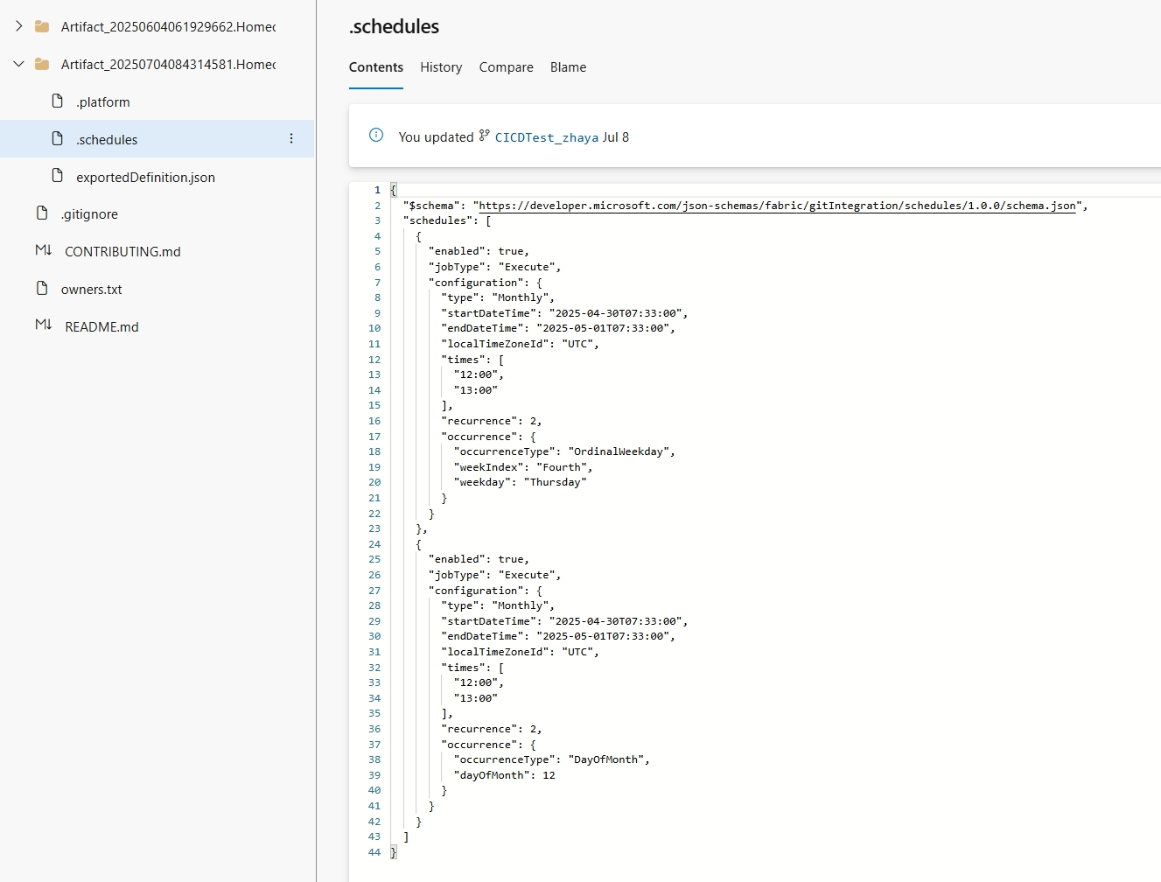The image size is (1161, 882).
Task: Switch to the History tab
Action: click(x=441, y=67)
